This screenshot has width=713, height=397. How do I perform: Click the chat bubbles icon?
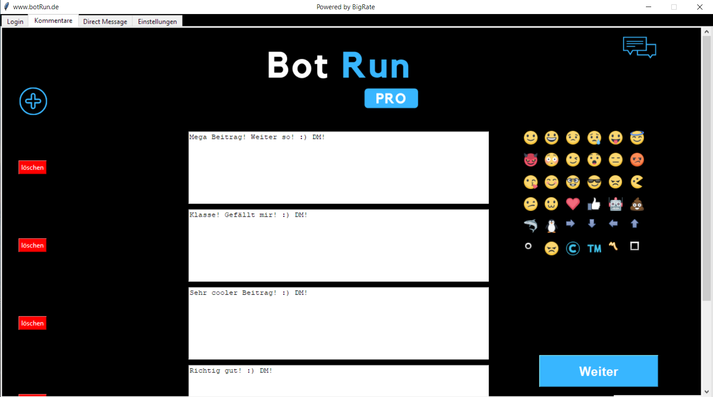click(639, 47)
